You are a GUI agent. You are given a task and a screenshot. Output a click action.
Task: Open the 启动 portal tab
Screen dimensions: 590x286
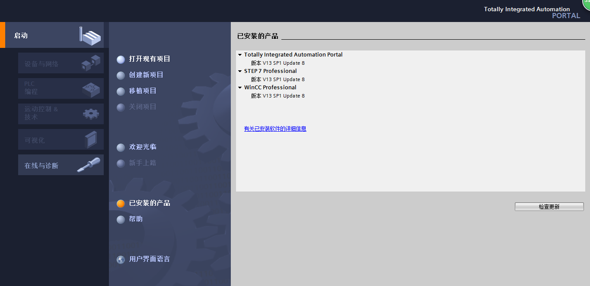point(52,35)
